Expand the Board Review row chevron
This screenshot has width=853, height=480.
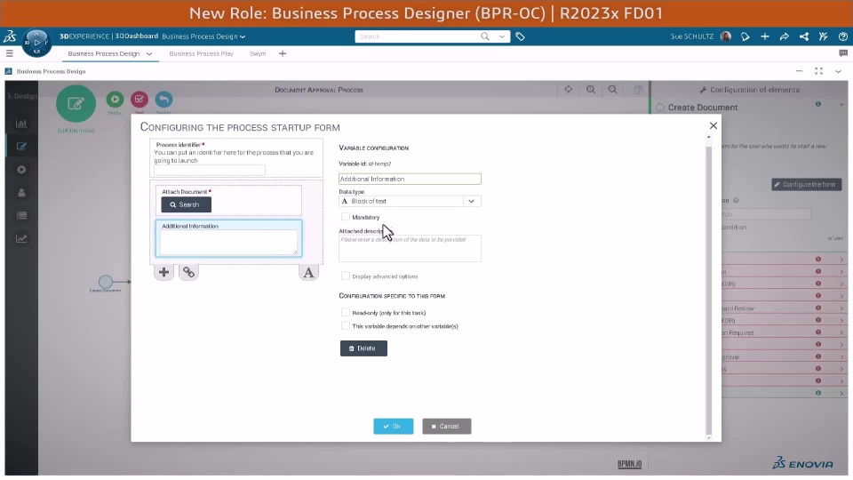click(x=841, y=308)
